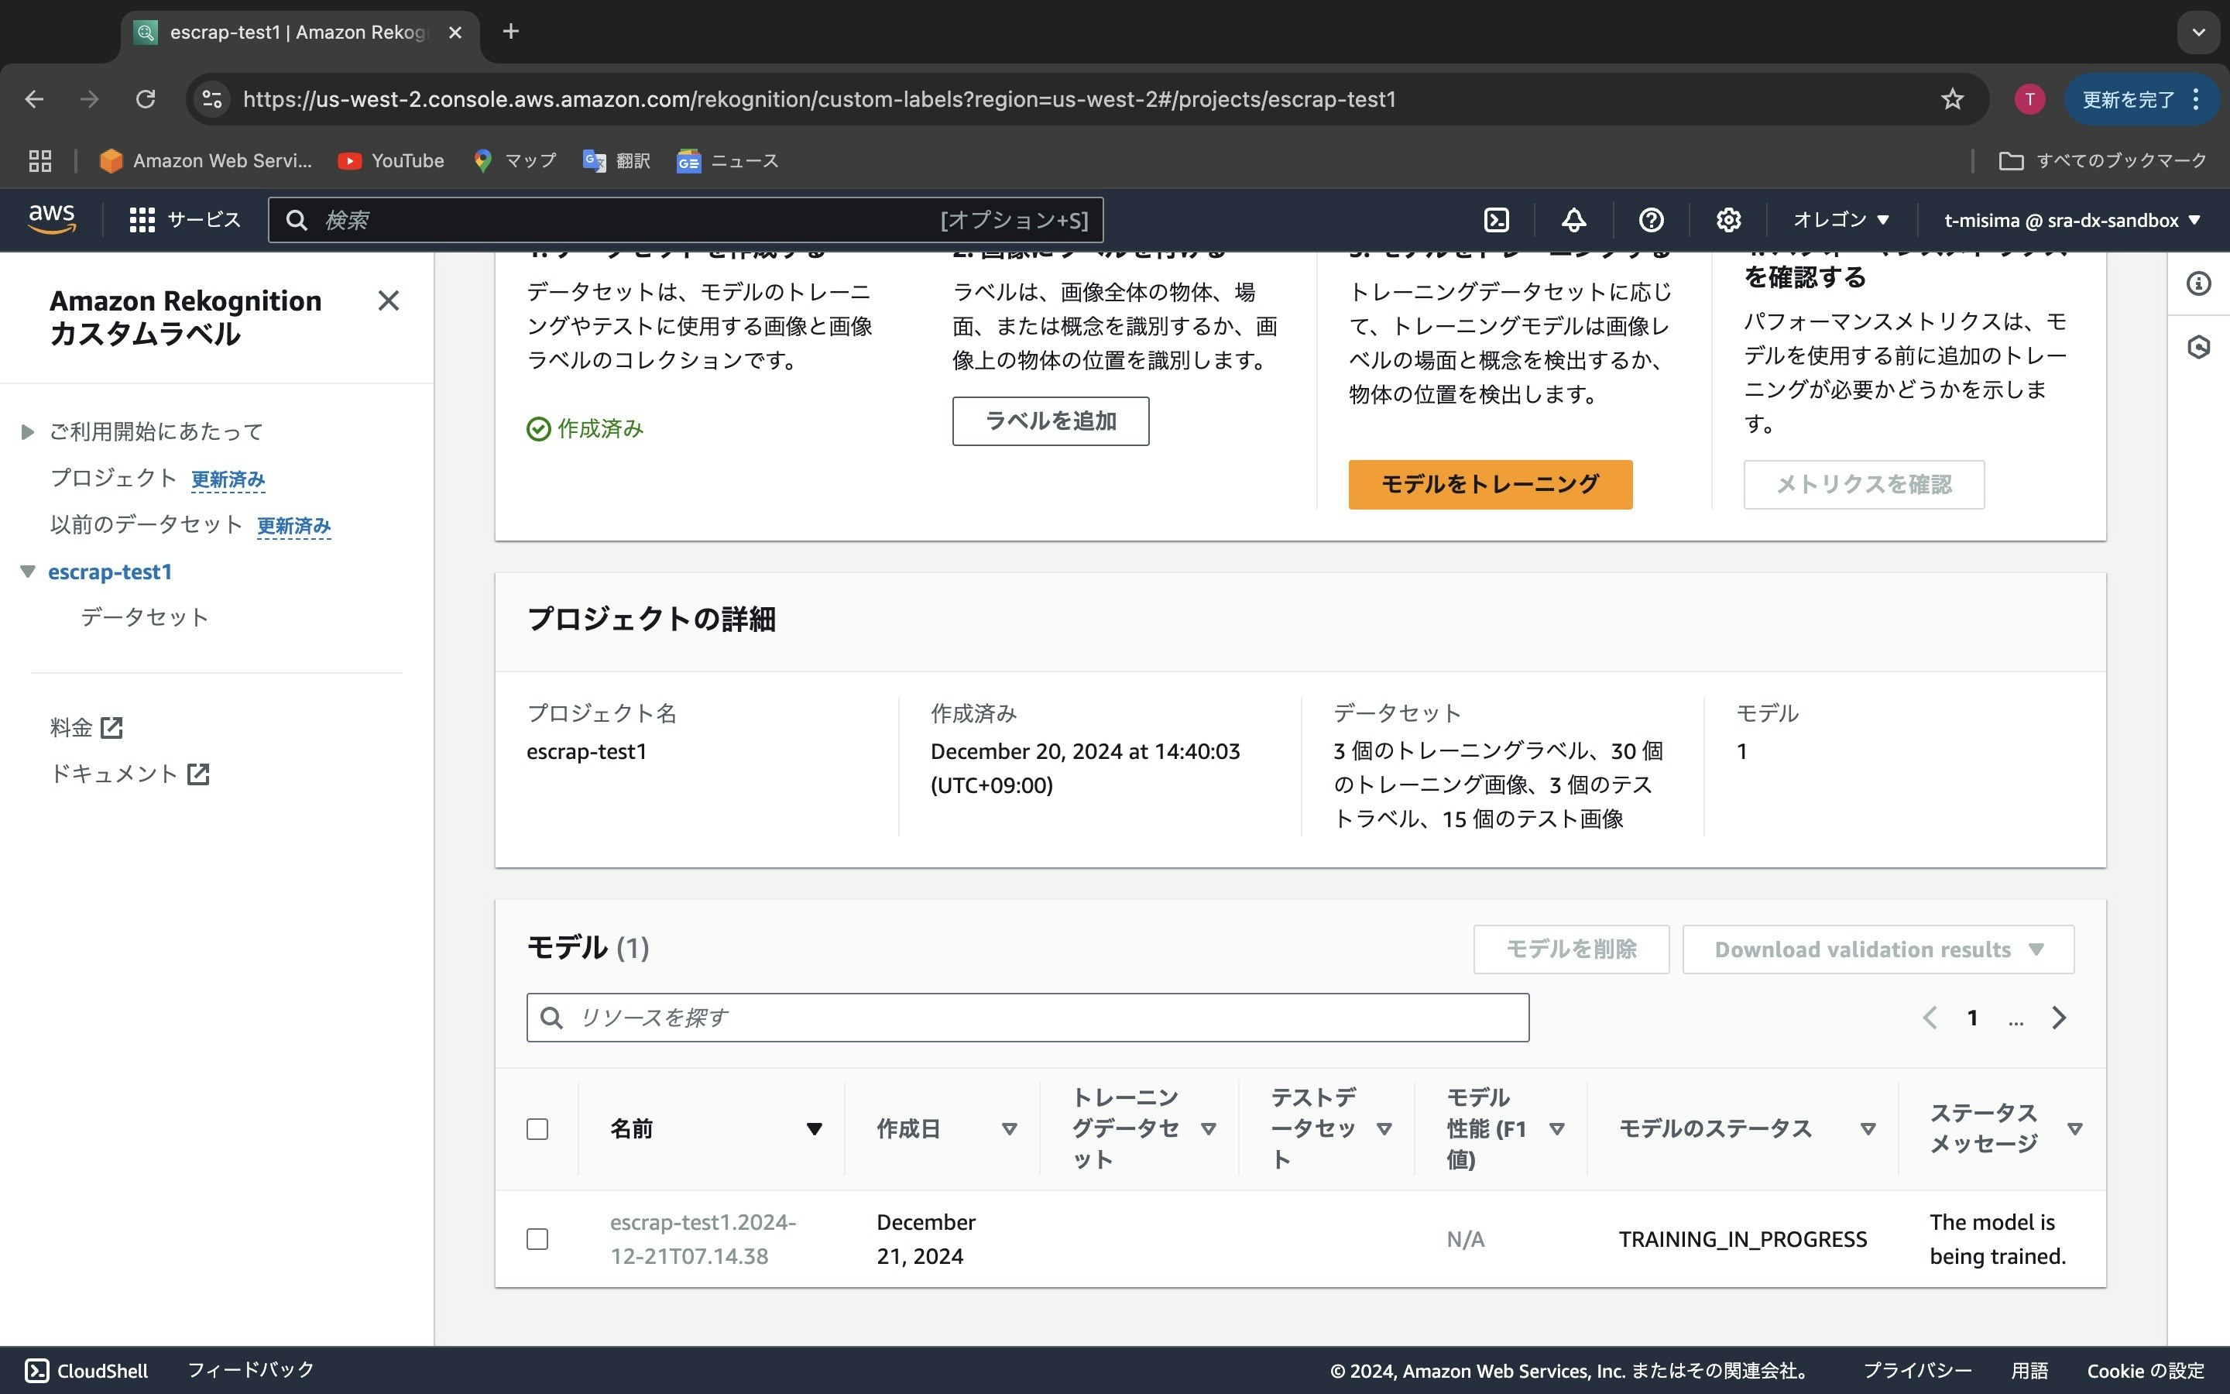2230x1394 pixels.
Task: Click the ラベルを追加 button
Action: 1050,421
